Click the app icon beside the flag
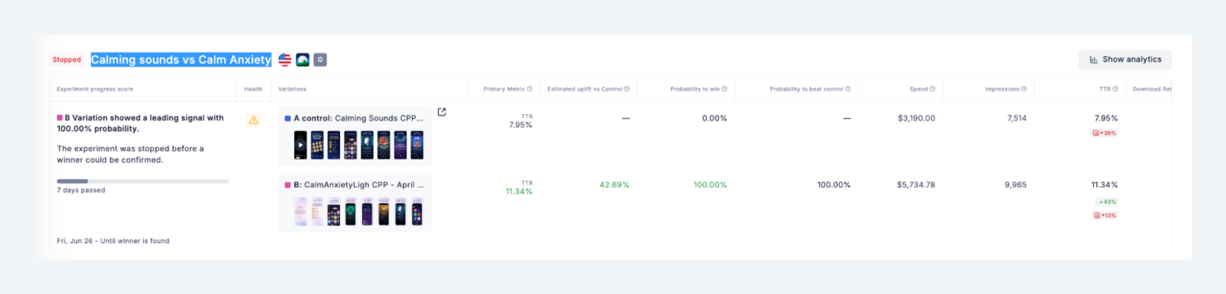The image size is (1226, 294). coord(303,59)
